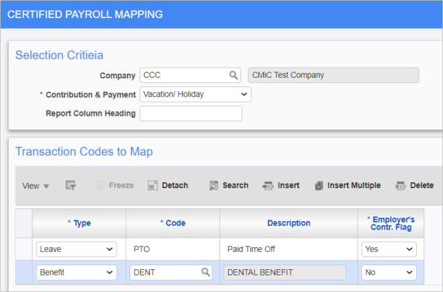443x292 pixels.
Task: Open the Contribution & Payment dropdown
Action: tap(195, 94)
